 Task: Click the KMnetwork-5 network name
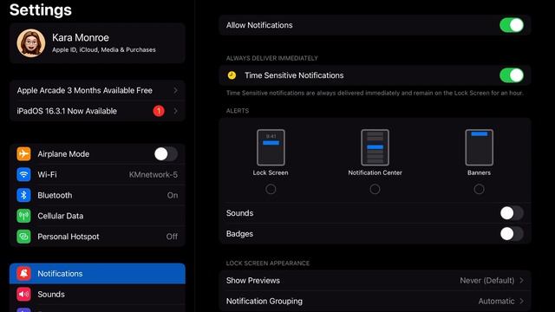tap(153, 175)
